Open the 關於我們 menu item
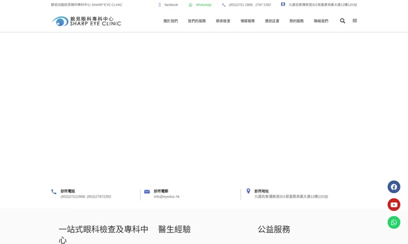This screenshot has height=244, width=408. (171, 21)
